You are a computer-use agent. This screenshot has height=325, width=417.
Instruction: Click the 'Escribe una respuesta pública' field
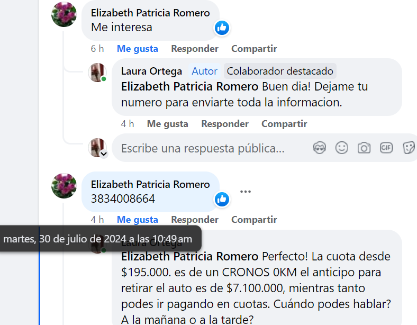[203, 148]
